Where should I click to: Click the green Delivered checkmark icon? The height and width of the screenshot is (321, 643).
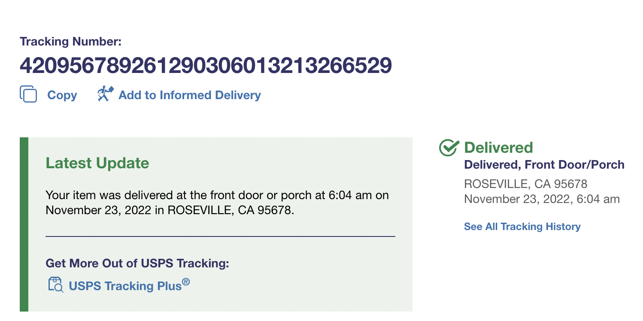tap(449, 148)
